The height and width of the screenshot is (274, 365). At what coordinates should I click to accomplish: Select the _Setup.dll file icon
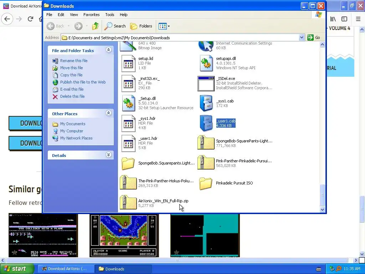[x=128, y=103]
